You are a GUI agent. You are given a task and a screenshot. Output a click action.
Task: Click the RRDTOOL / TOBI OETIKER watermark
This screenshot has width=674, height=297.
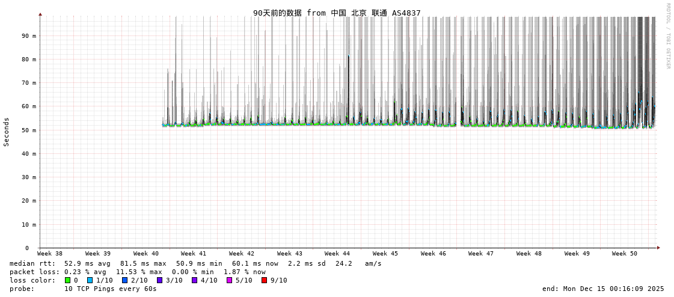tap(667, 36)
